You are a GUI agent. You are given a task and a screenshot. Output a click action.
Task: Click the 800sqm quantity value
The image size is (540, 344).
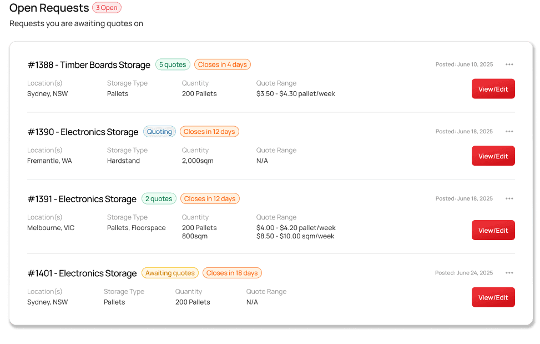(x=195, y=236)
